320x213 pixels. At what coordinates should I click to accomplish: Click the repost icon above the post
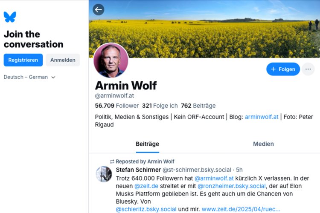[x=112, y=162]
